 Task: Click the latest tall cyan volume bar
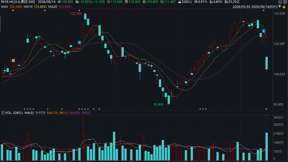click(x=267, y=147)
